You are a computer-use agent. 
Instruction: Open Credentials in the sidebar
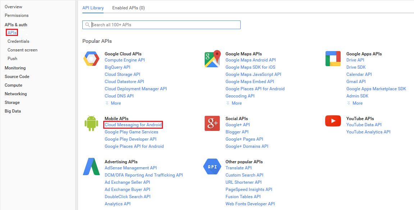[x=18, y=41]
